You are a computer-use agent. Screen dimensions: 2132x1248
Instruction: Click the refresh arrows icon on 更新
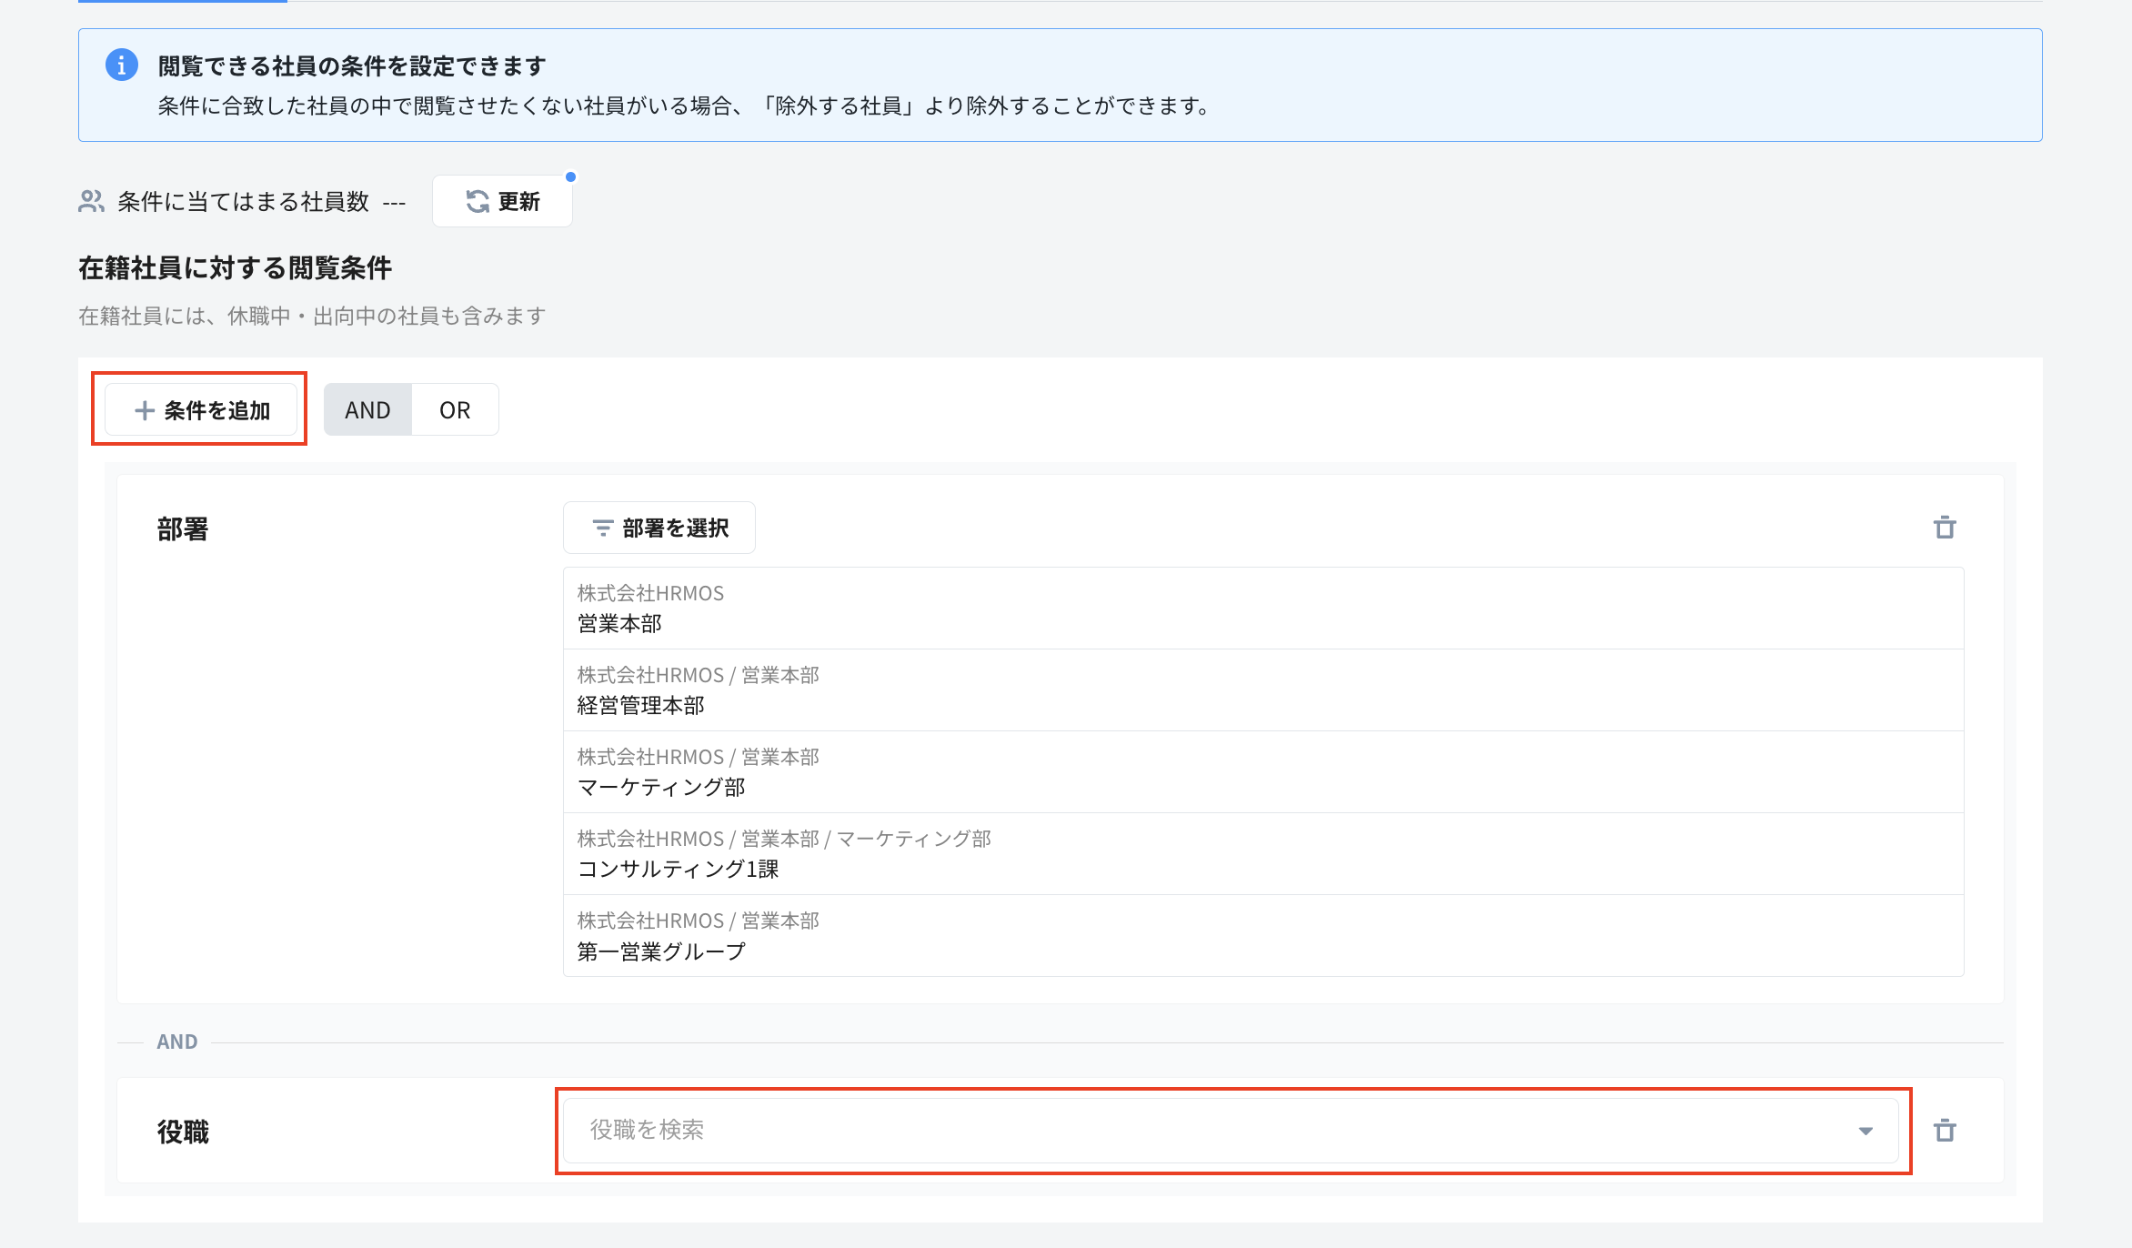coord(478,202)
